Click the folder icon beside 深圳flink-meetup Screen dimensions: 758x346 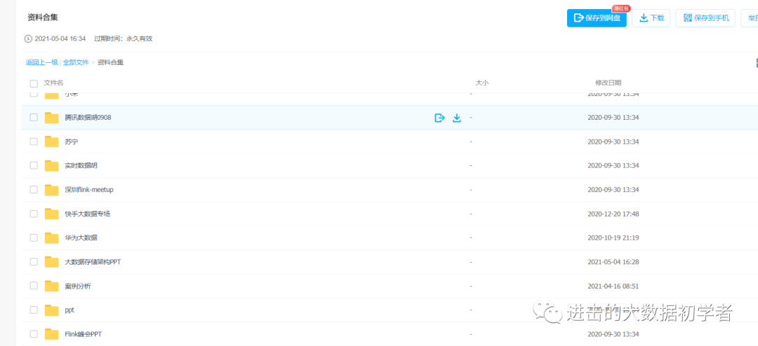tap(52, 190)
